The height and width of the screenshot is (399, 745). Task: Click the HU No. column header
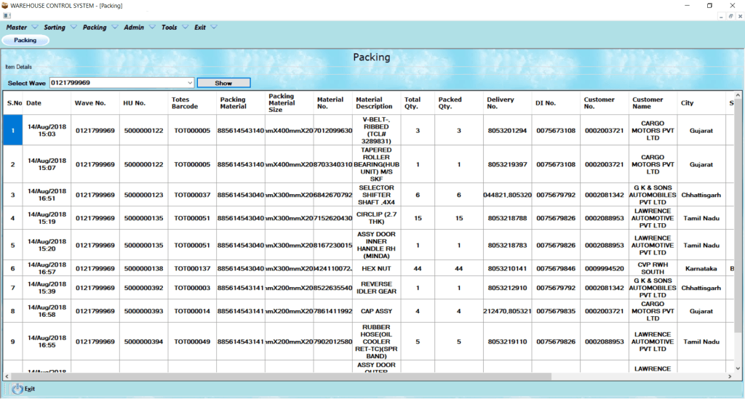point(143,103)
